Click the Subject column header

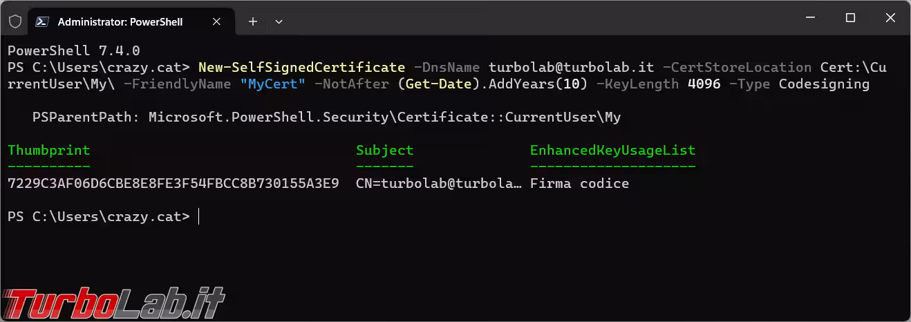(x=384, y=150)
